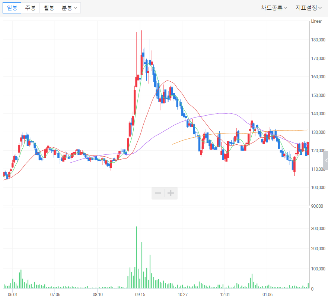Click the 01.06 date axis label
328x298 pixels.
coord(268,294)
